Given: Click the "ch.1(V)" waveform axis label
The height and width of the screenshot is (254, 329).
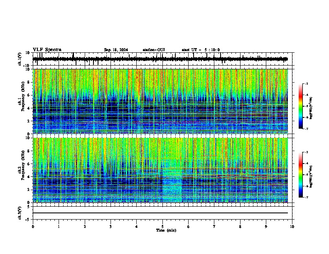Looking at the screenshot, I should click(20, 59).
